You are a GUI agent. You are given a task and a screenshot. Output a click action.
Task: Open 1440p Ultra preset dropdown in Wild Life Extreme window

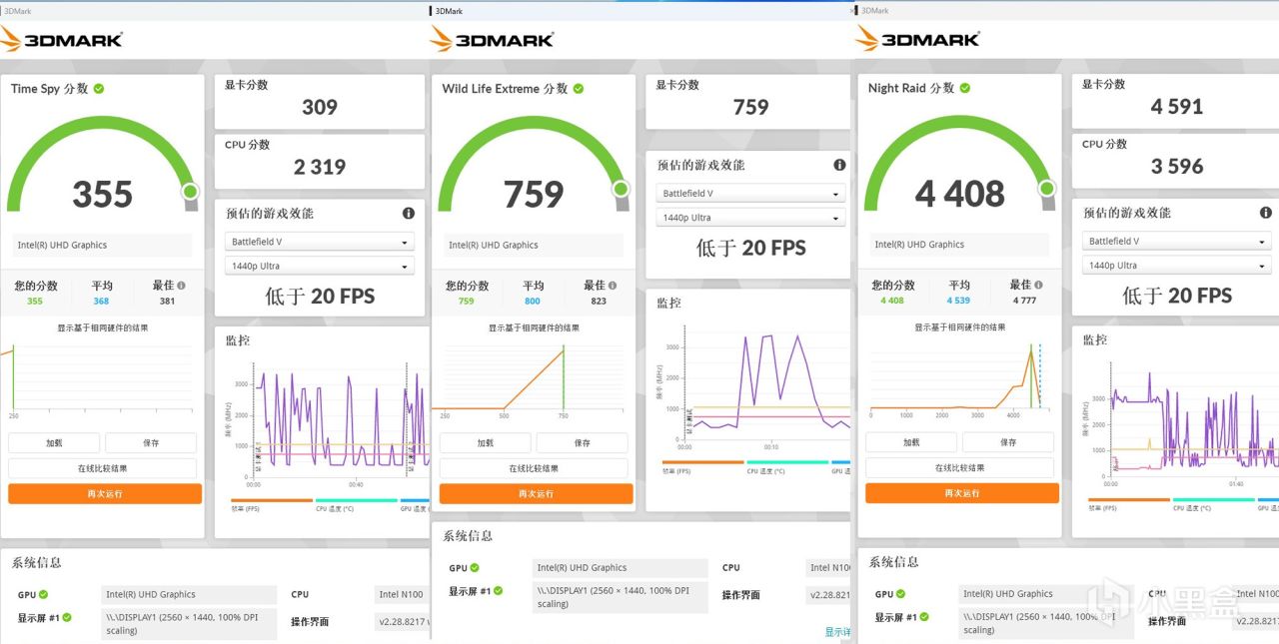750,218
